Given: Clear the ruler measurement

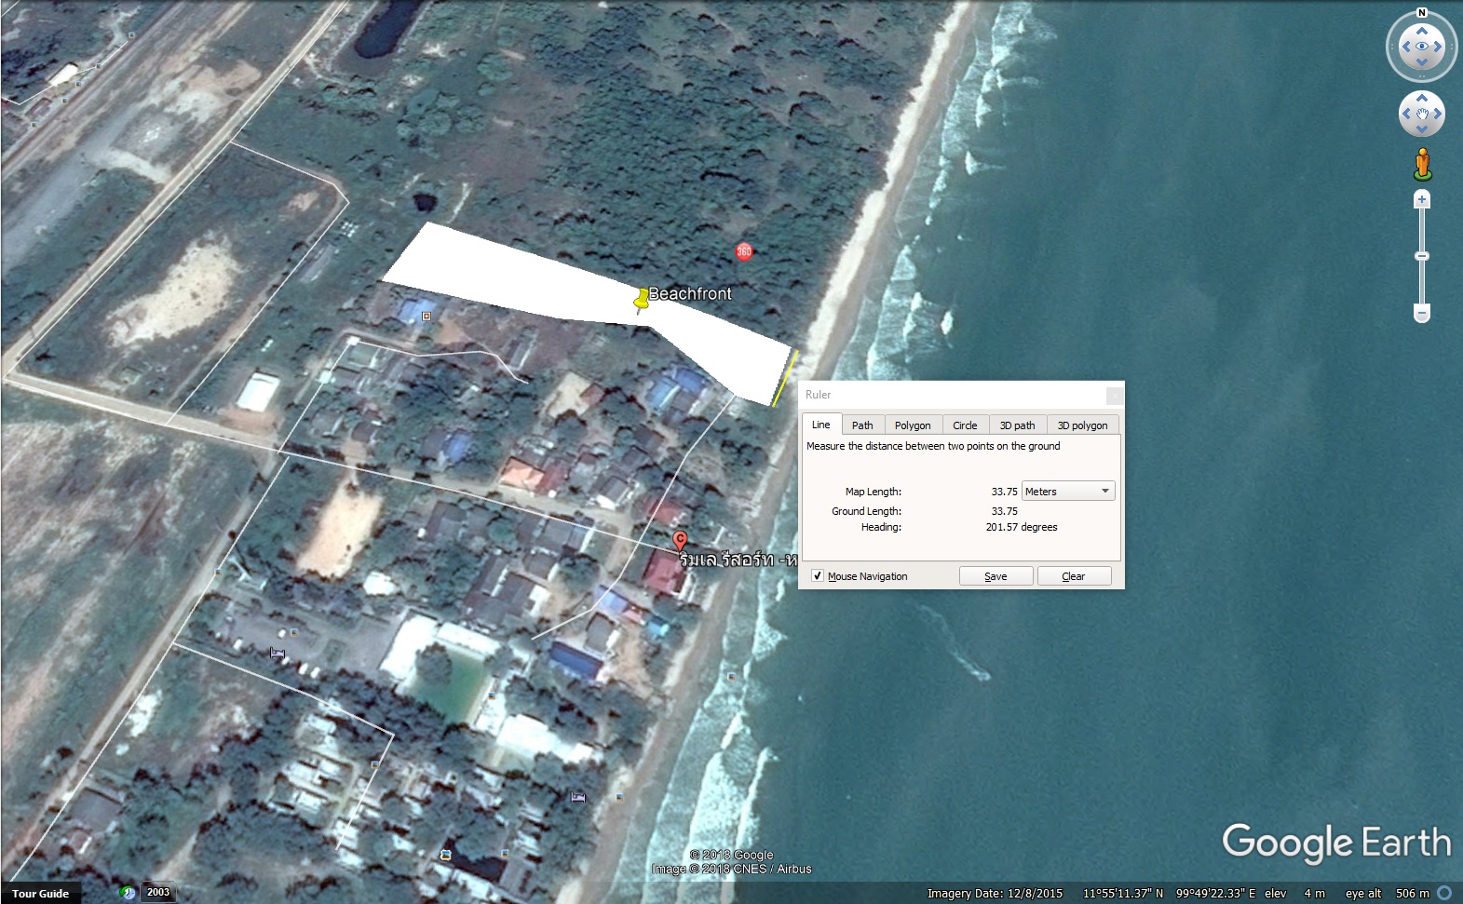Looking at the screenshot, I should point(1074,576).
